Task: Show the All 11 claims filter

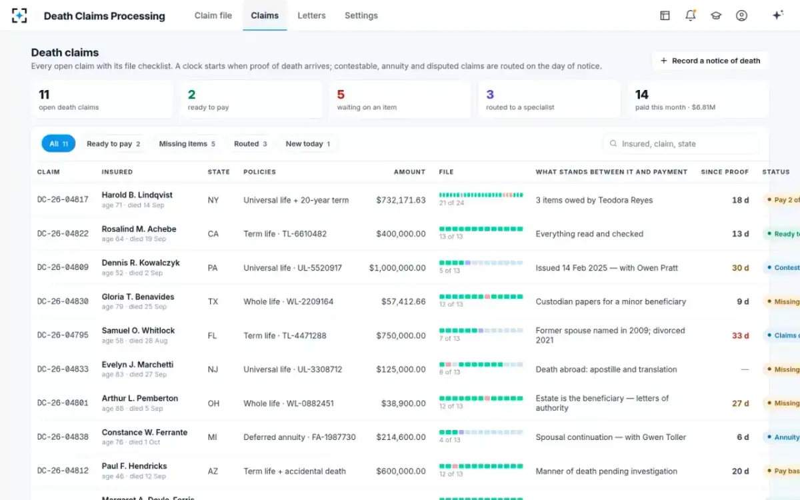Action: click(x=58, y=143)
